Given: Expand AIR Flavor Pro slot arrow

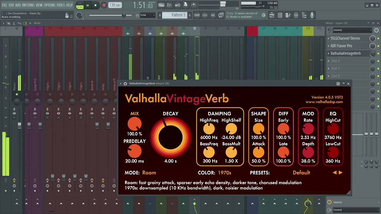Looking at the screenshot, I should click(329, 46).
